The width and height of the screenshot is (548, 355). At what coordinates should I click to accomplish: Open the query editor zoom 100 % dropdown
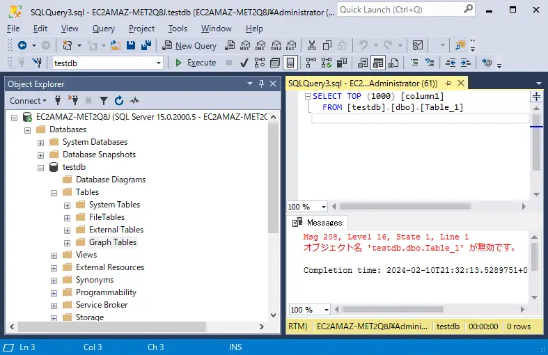pos(324,207)
